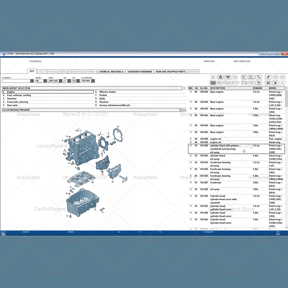
Task: Switch to the EPC tab
Action: click(x=32, y=71)
